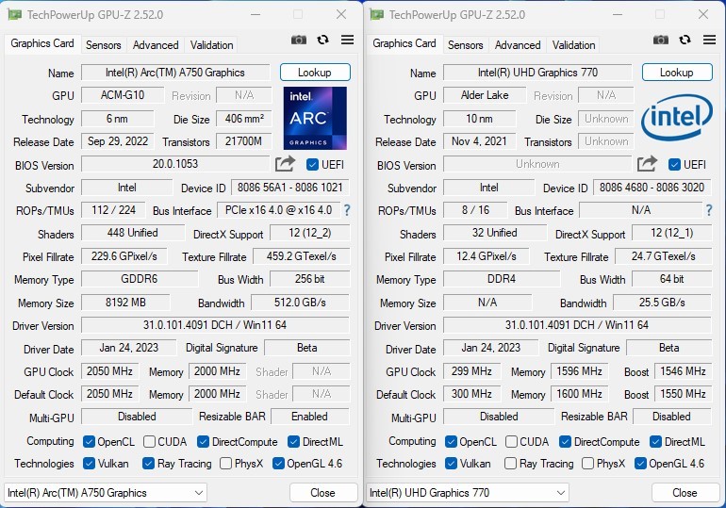Image resolution: width=726 pixels, height=508 pixels.
Task: Toggle Ray Tracing checkbox in Arc A750 window
Action: pos(148,463)
